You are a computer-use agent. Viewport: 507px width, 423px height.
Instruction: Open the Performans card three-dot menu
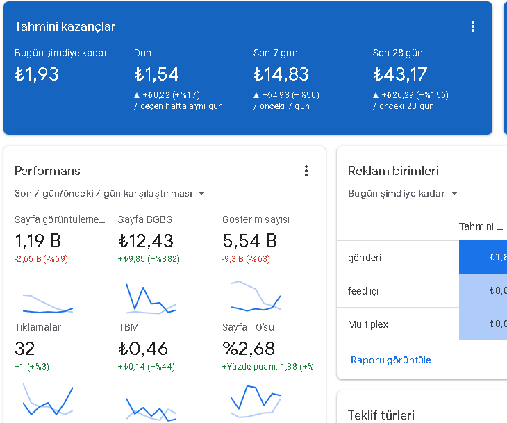tap(306, 171)
